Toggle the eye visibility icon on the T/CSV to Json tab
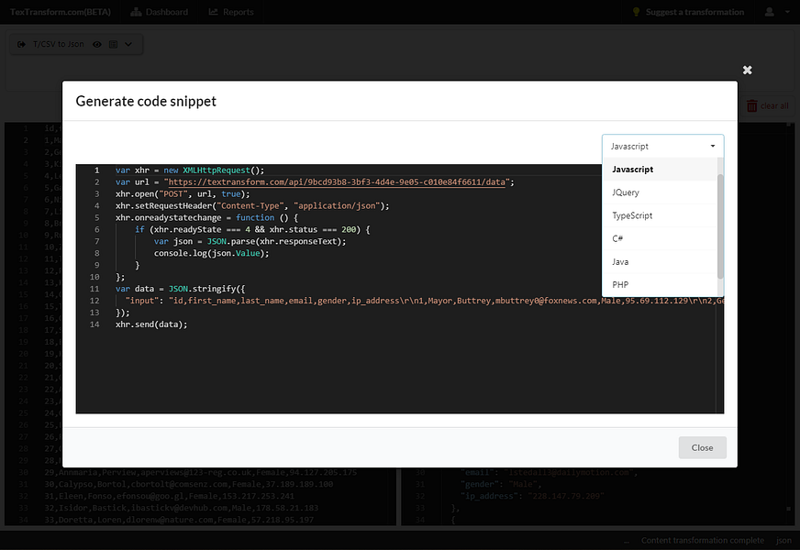 point(97,44)
